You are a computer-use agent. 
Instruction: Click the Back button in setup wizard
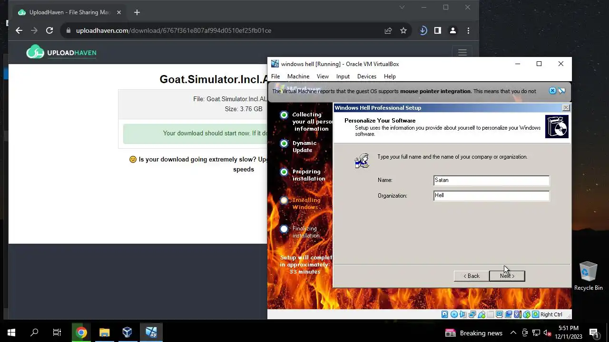(x=471, y=276)
